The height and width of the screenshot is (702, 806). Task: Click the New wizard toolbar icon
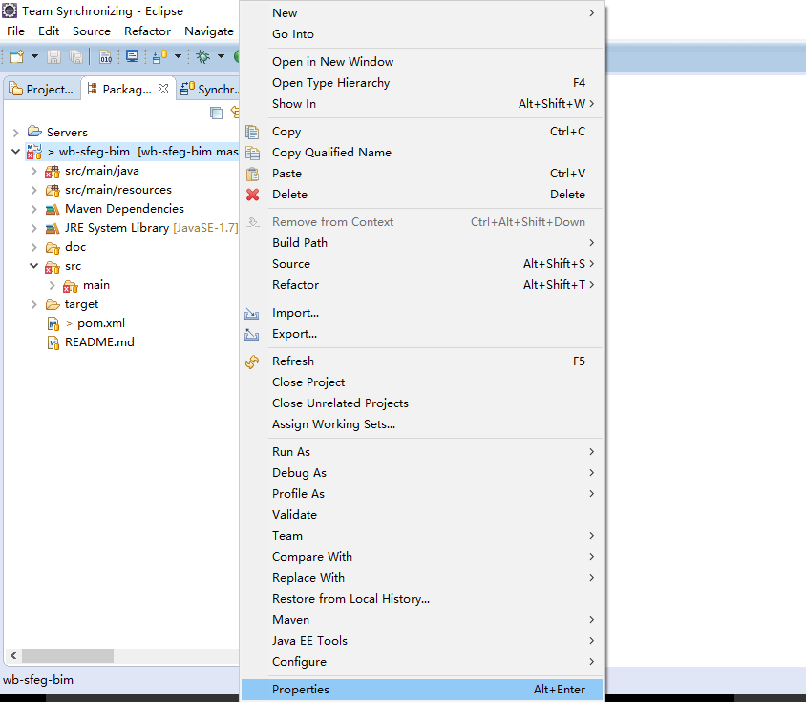point(17,57)
